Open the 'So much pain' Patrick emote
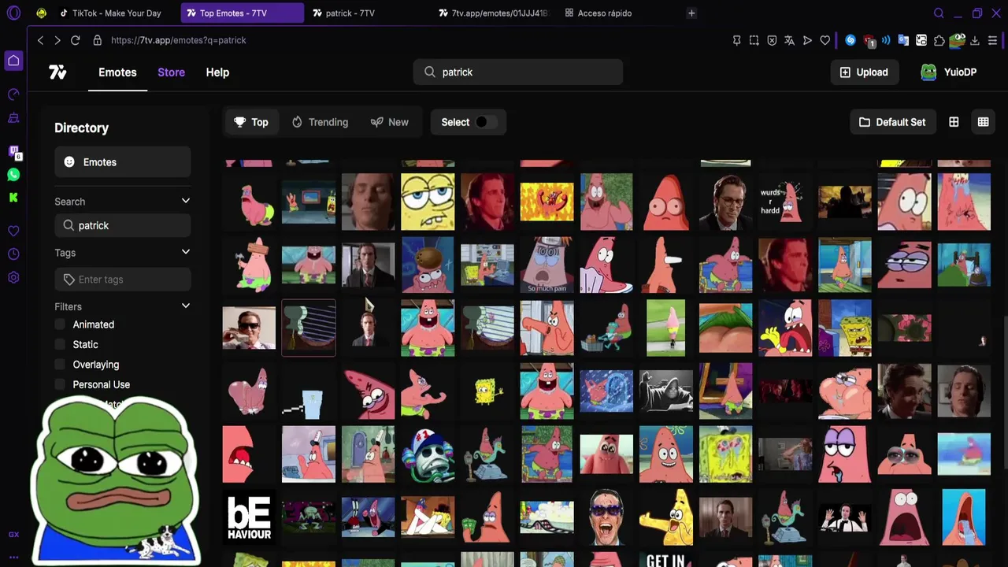1008x567 pixels. tap(547, 265)
